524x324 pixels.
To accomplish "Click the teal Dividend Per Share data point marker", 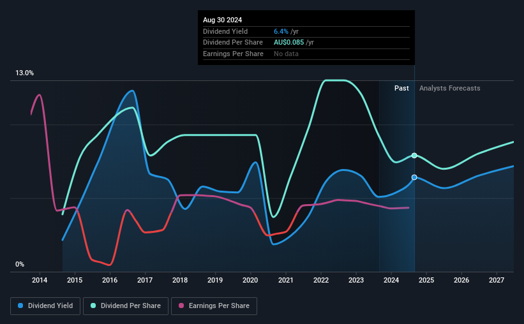I will coord(414,156).
